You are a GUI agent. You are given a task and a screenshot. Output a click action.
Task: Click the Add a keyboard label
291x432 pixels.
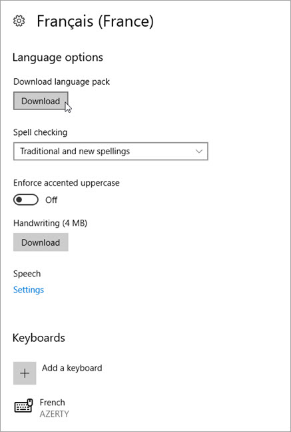[x=72, y=368]
